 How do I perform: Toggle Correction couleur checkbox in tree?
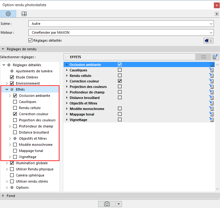15,114
